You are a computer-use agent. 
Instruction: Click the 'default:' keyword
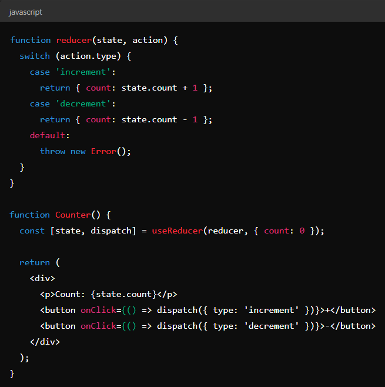pos(50,135)
